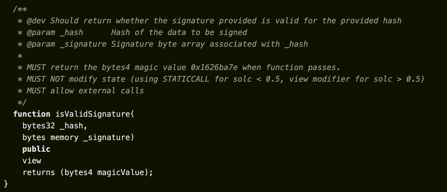
Task: Click the '@dev' comment tag
Action: coord(36,21)
